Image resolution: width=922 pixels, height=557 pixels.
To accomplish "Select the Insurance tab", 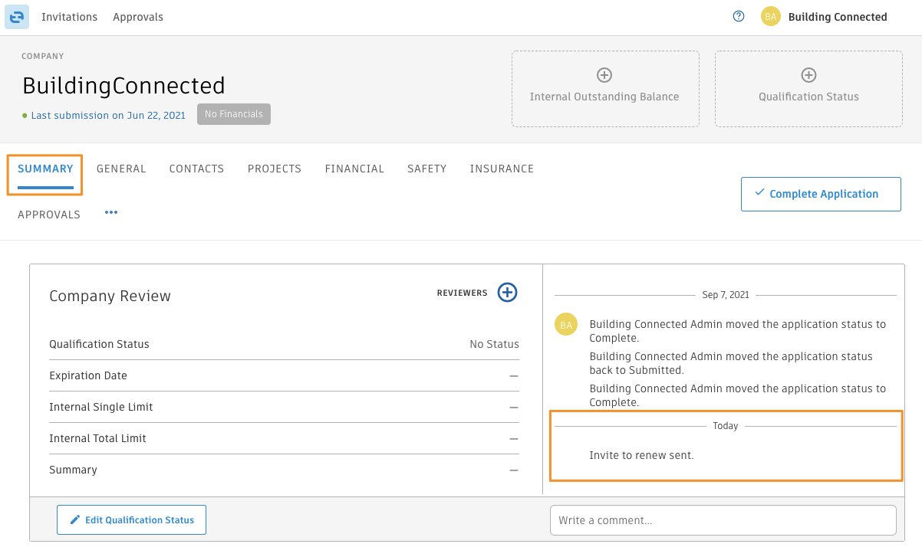I will coord(502,169).
